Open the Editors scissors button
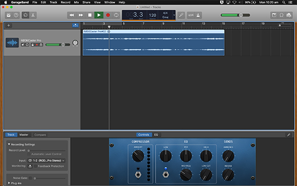 (33, 15)
